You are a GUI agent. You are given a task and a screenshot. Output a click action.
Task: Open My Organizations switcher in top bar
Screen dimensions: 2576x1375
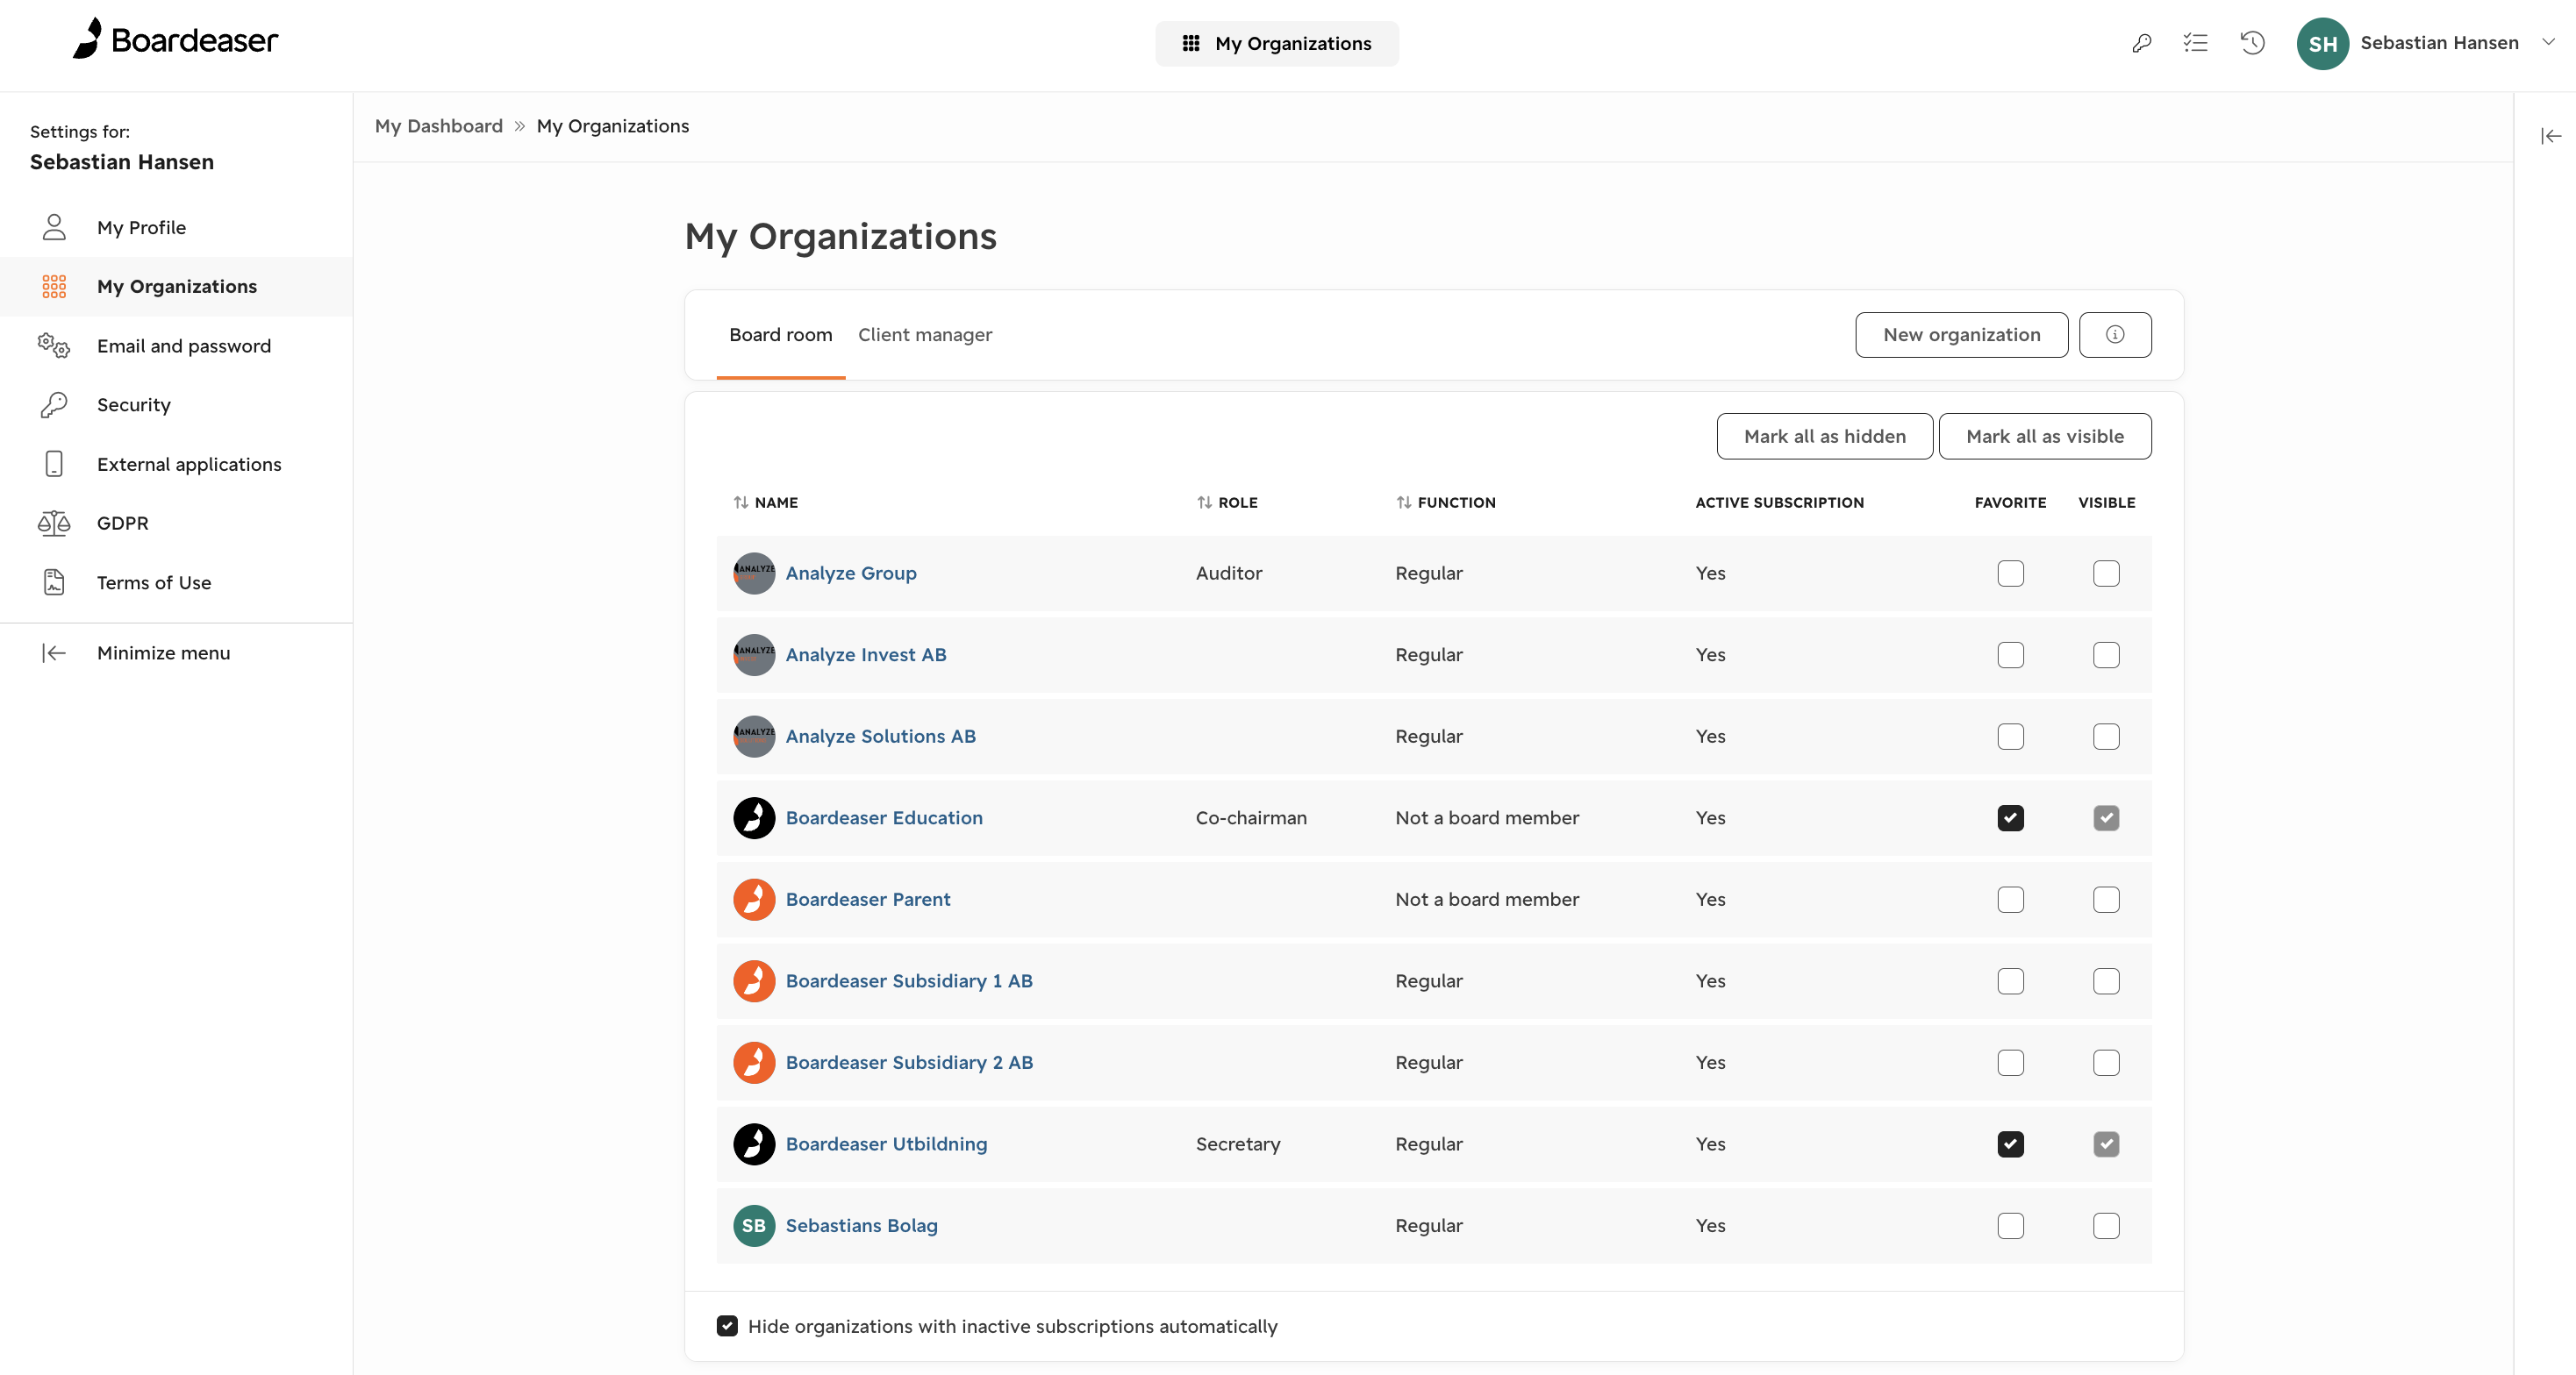pyautogui.click(x=1277, y=43)
